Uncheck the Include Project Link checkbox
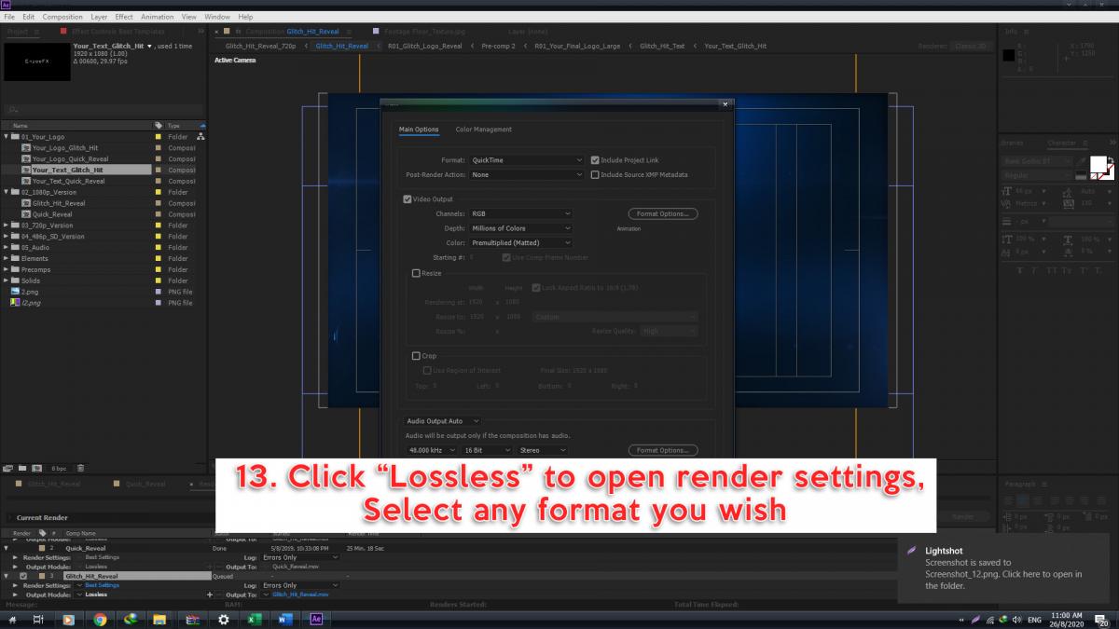This screenshot has height=629, width=1119. tap(595, 160)
